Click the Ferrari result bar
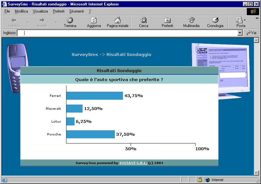Image resolution: width=261 pixels, height=184 pixels. [x=95, y=96]
